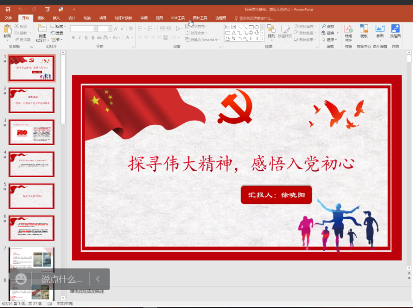The width and height of the screenshot is (413, 308).
Task: Toggle italic formatting
Action: coord(80,38)
